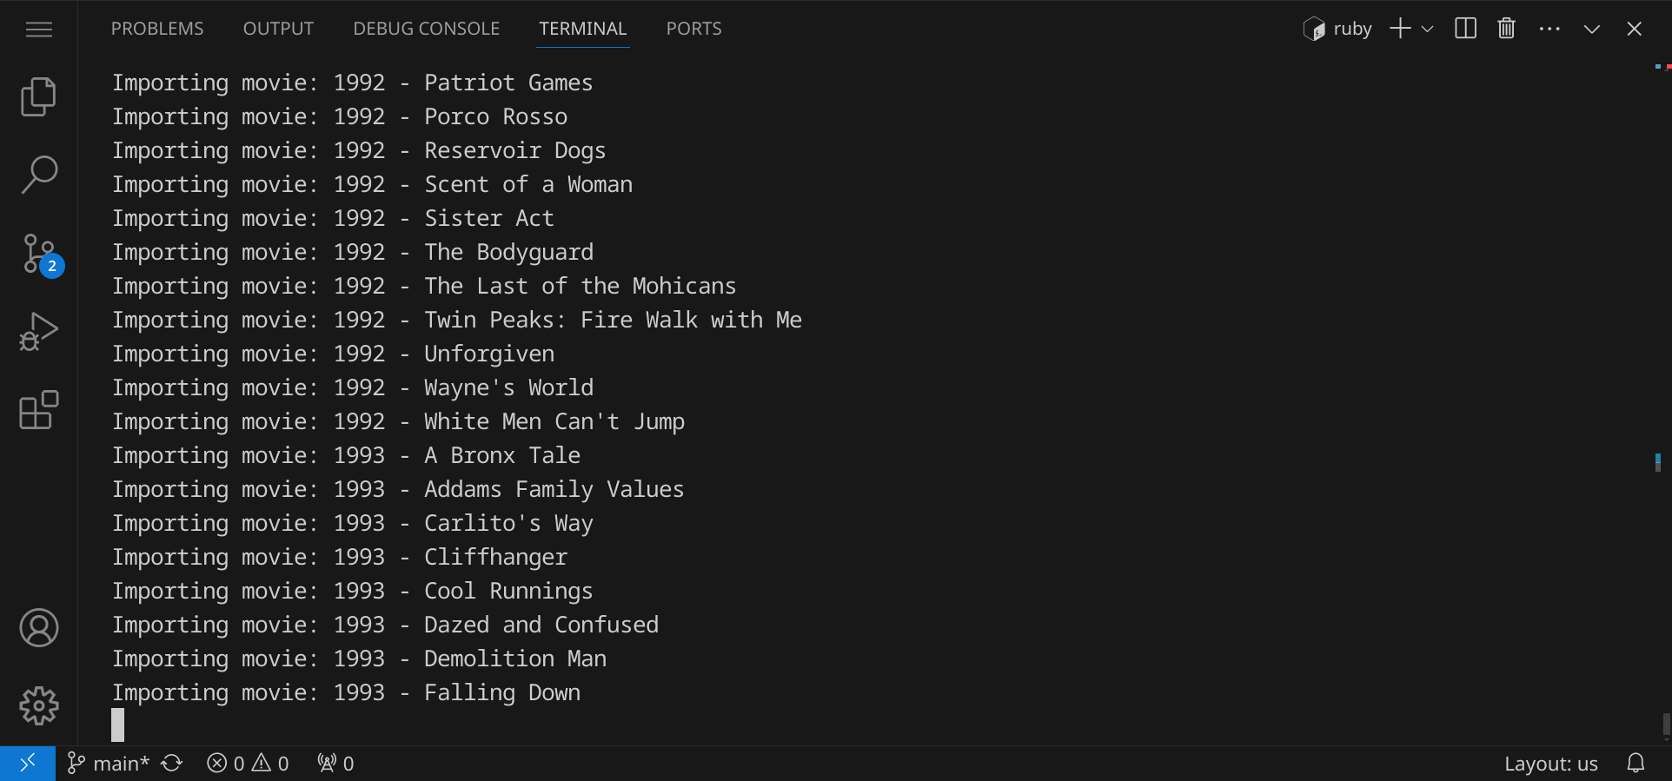Open the remote window indicator
Image resolution: width=1672 pixels, height=781 pixels.
[x=28, y=764]
